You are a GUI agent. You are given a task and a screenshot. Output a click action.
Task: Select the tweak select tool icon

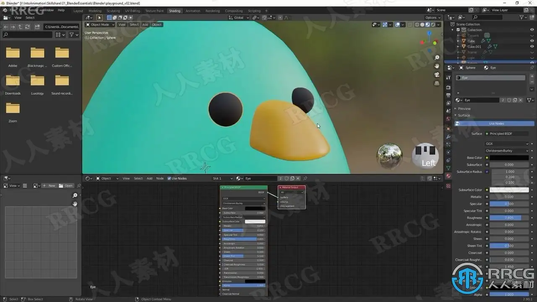point(99,18)
